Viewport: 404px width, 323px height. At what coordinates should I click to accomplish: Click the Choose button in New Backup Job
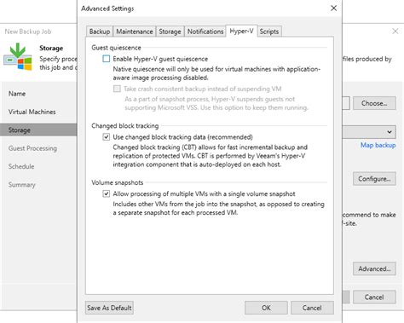click(x=374, y=103)
